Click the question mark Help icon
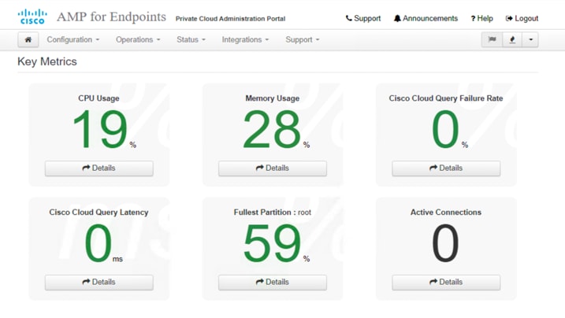Viewport: 565px width, 318px height. click(473, 18)
